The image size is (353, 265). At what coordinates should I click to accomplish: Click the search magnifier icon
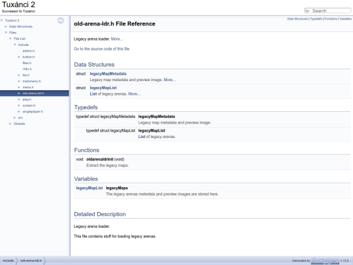[307, 11]
